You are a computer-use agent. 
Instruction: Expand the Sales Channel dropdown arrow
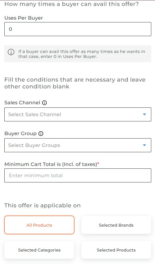[x=144, y=115]
